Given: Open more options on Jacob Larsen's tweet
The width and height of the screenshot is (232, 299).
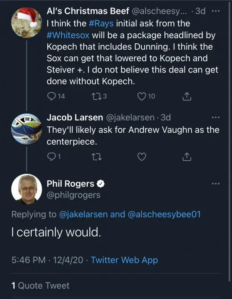Looking at the screenshot, I should [x=216, y=117].
